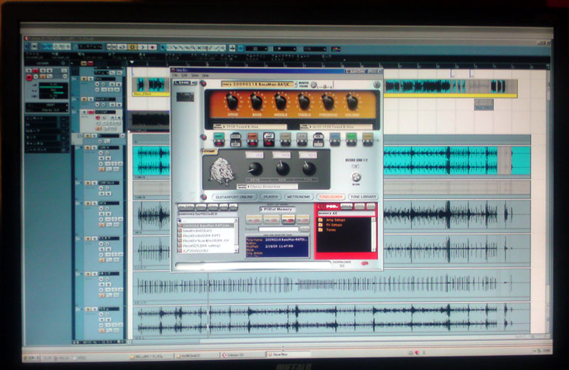This screenshot has height=370, width=569.
Task: Adjust the BASS knob on the amp
Action: pos(256,102)
